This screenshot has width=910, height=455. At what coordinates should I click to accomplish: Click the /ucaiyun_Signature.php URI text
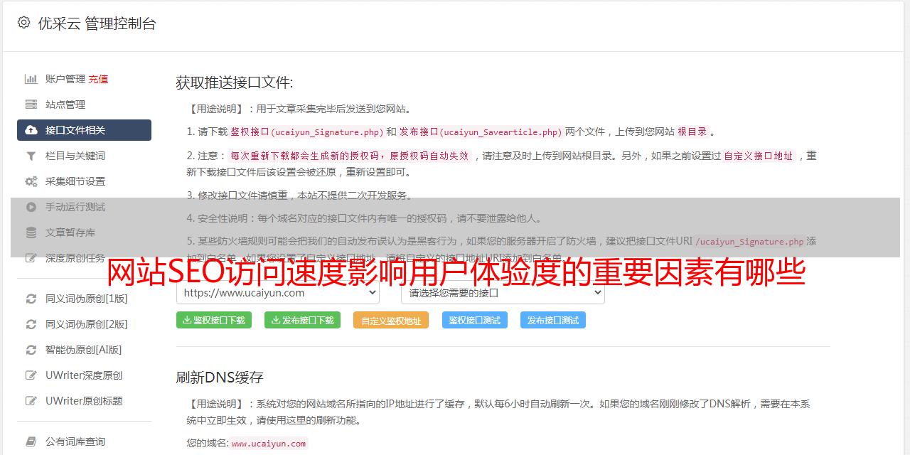[x=749, y=241]
